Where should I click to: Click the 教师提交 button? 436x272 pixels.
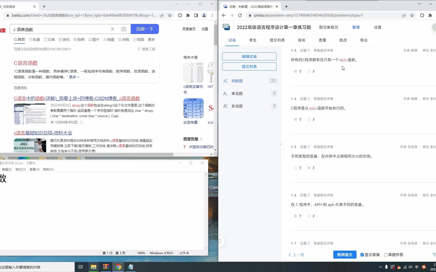pyautogui.click(x=345, y=255)
